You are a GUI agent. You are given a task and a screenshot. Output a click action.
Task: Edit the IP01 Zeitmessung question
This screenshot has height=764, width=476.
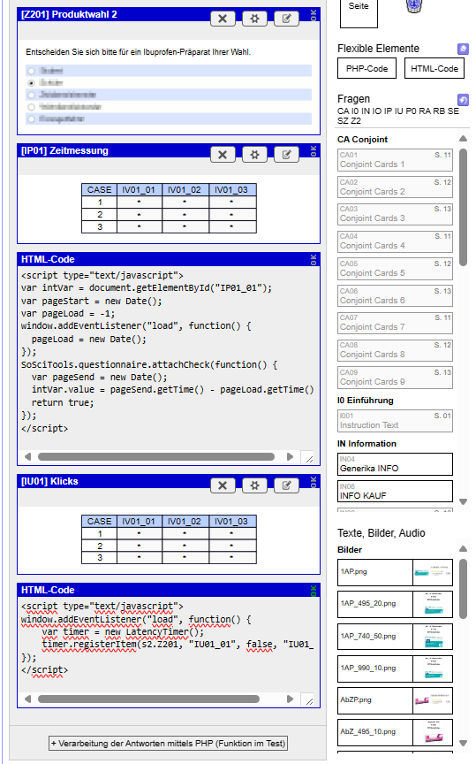click(x=287, y=155)
